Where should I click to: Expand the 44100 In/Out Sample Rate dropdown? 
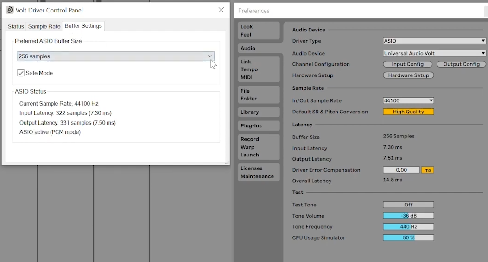[408, 100]
